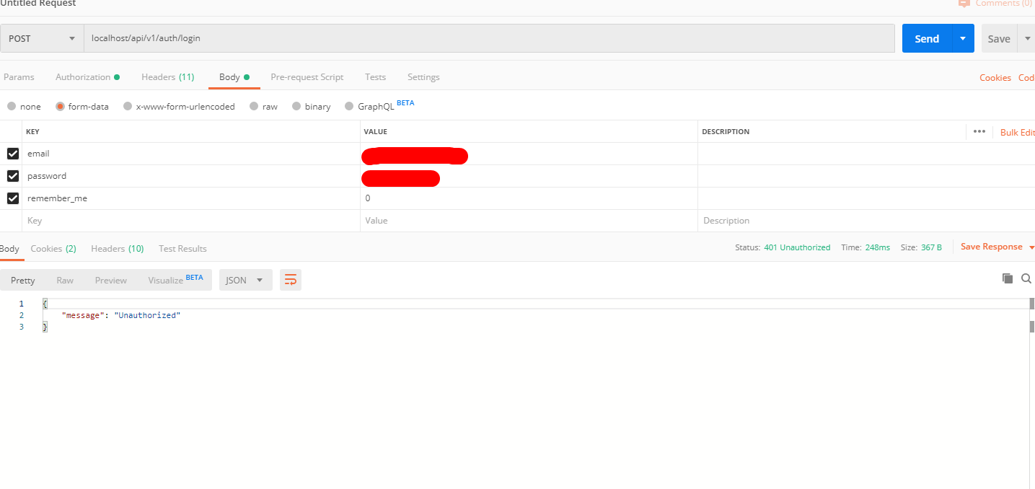Click the request URL field
Image resolution: width=1035 pixels, height=489 pixels.
click(x=490, y=38)
